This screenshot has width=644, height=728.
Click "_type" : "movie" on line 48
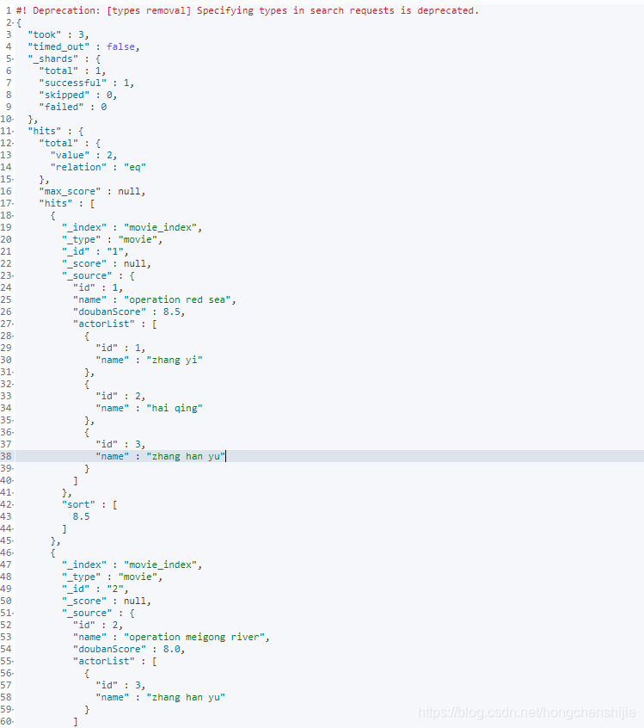click(x=112, y=577)
